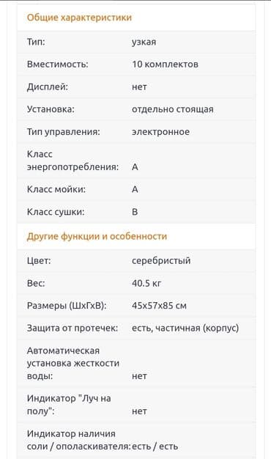Image resolution: width=271 pixels, height=459 pixels.
Task: Select 'есть, частичная (корпус)' value
Action: coord(185,328)
